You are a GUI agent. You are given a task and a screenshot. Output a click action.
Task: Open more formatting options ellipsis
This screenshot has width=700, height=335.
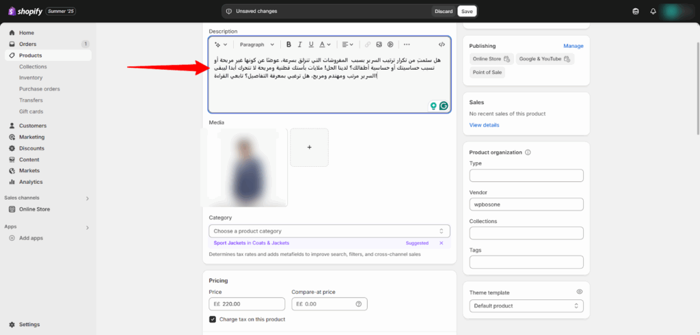coord(407,44)
